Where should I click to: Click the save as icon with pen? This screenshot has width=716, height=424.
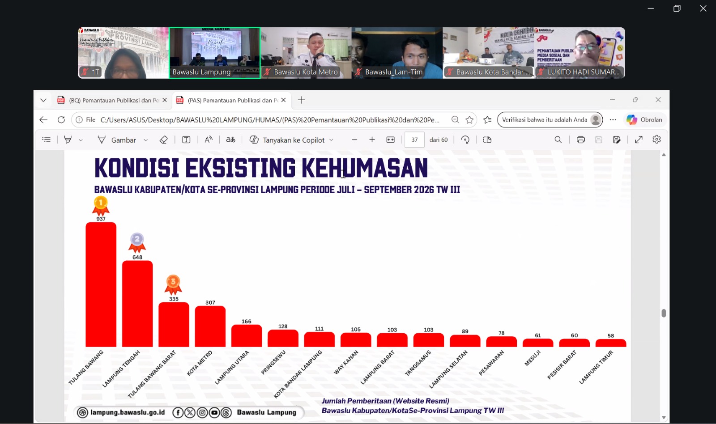[x=617, y=140]
